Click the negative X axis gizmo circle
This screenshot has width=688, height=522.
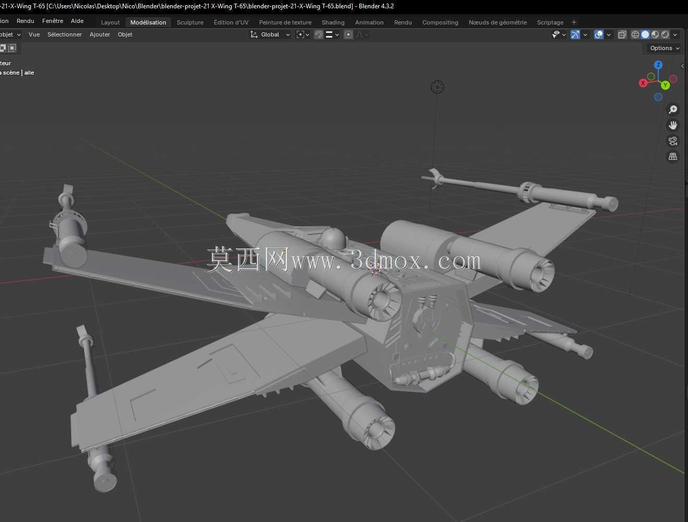[x=673, y=79]
